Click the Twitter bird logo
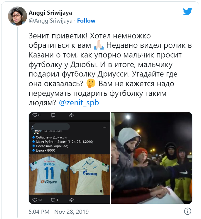 [188, 11]
